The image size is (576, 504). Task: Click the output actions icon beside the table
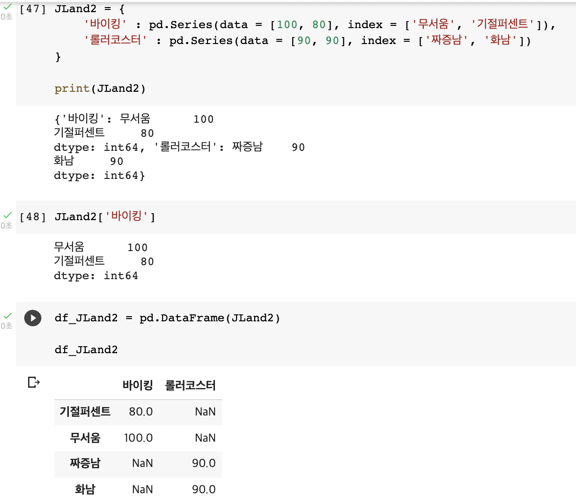tap(34, 383)
